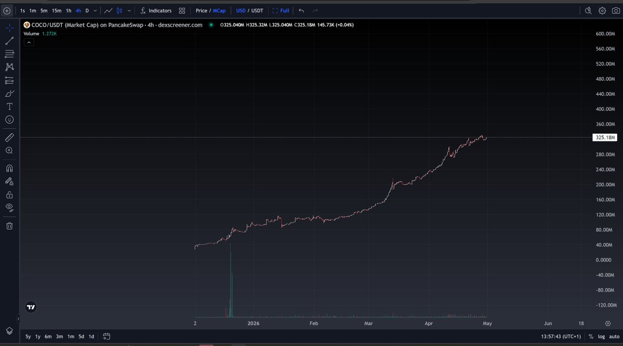Image resolution: width=623 pixels, height=346 pixels.
Task: Expand the chart style dropdown arrow
Action: click(129, 10)
